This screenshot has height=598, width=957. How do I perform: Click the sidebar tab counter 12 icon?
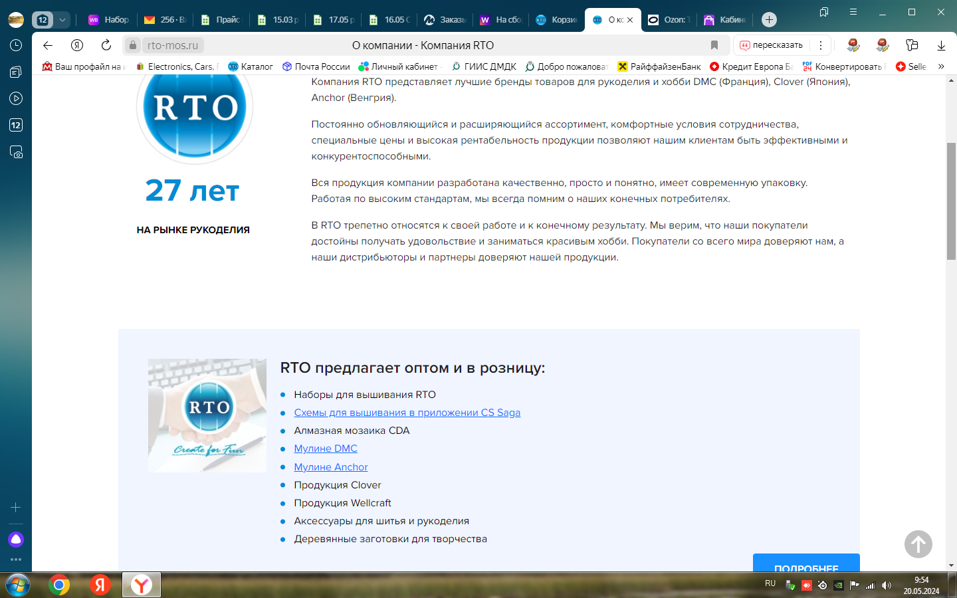click(x=16, y=125)
